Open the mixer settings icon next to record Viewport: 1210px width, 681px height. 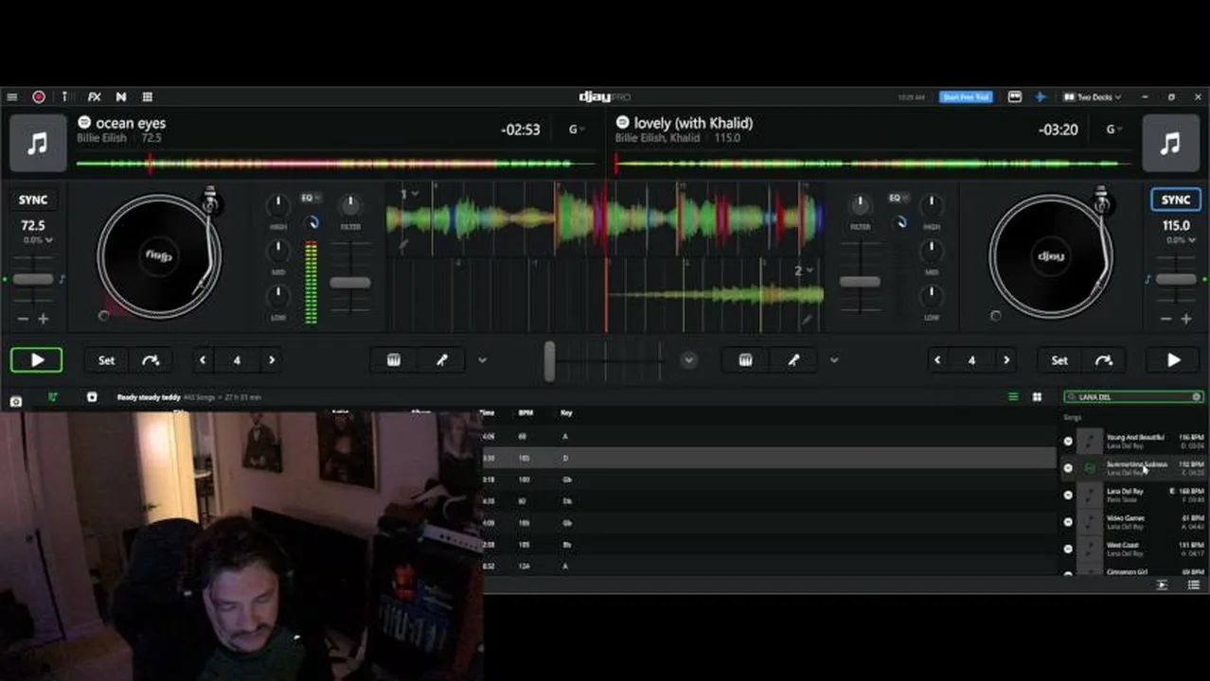pos(64,96)
